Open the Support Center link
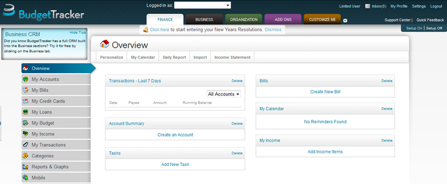This screenshot has height=184, width=447. pyautogui.click(x=398, y=20)
